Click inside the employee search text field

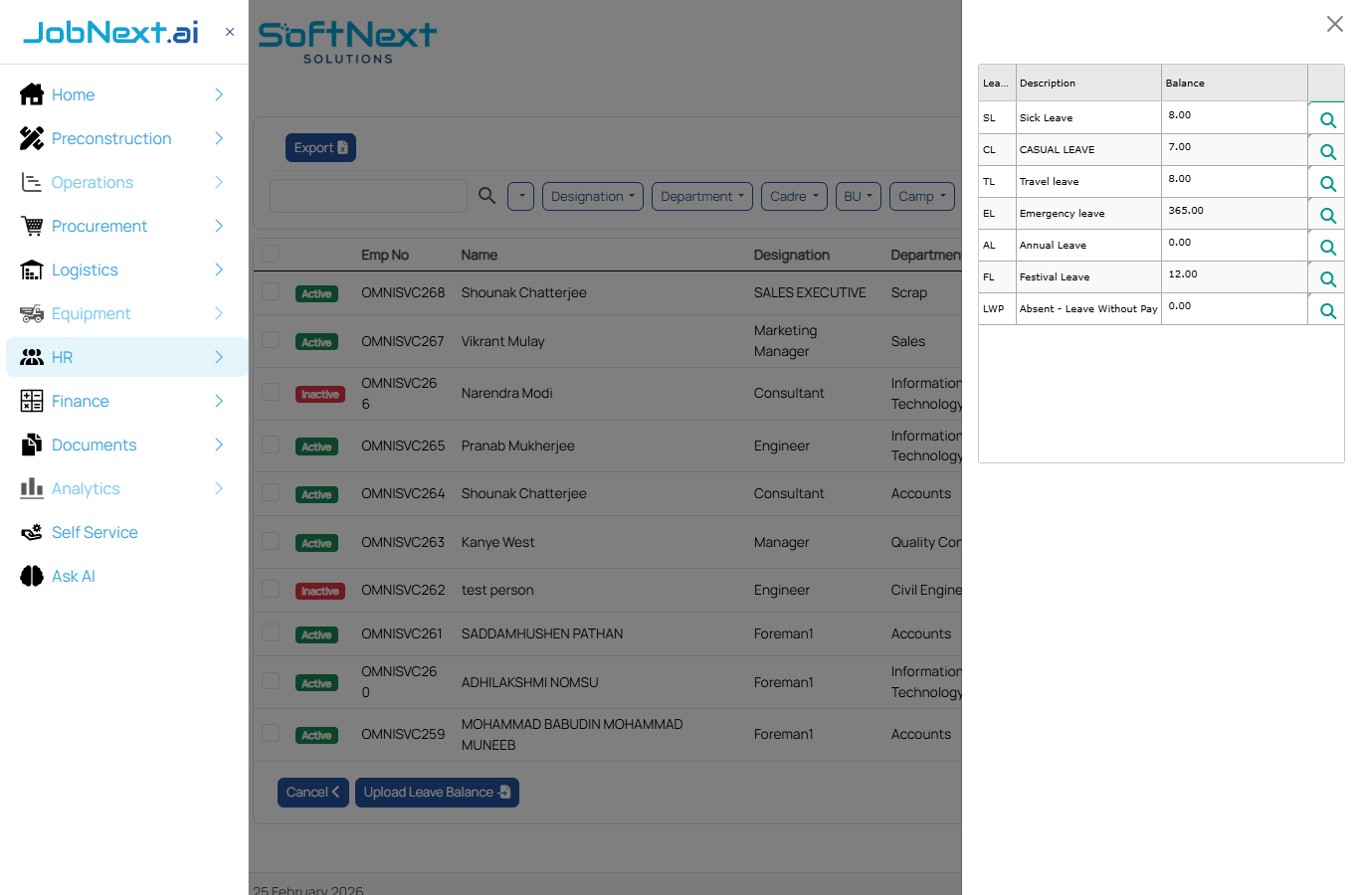click(x=368, y=196)
